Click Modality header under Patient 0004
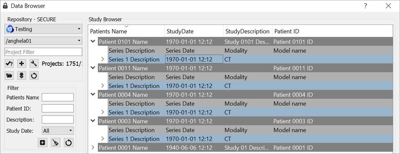400x154 pixels. tap(236, 104)
